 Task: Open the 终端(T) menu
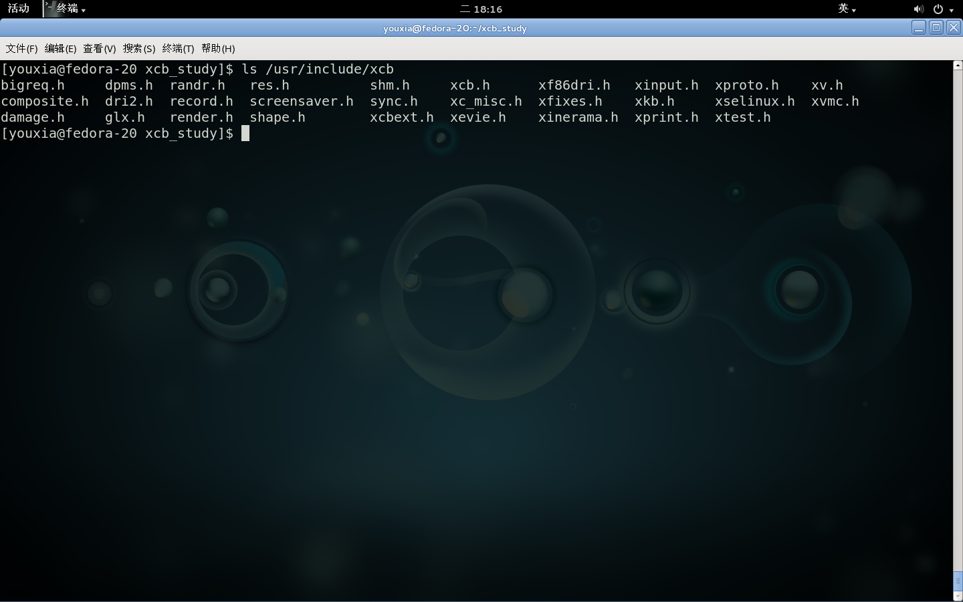[x=177, y=48]
